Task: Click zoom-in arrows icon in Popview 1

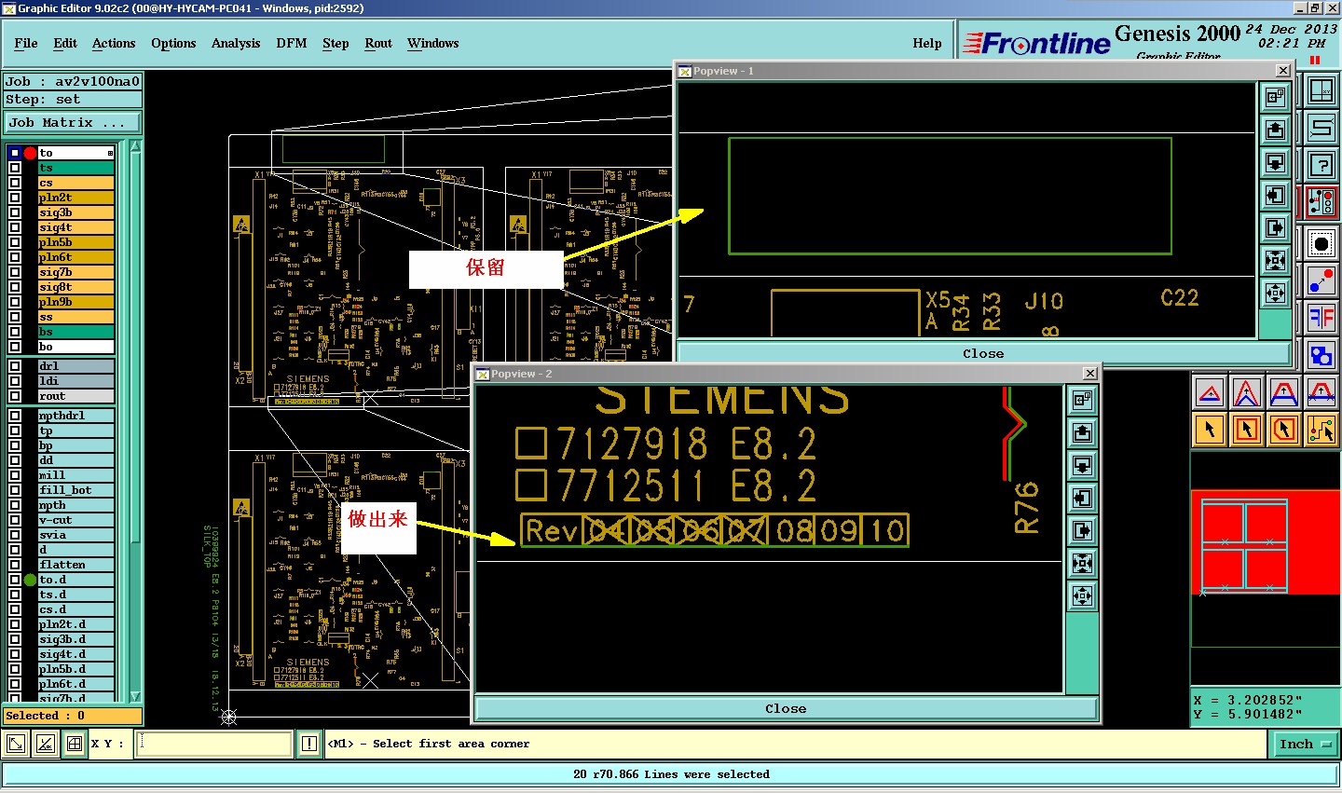Action: click(x=1275, y=260)
